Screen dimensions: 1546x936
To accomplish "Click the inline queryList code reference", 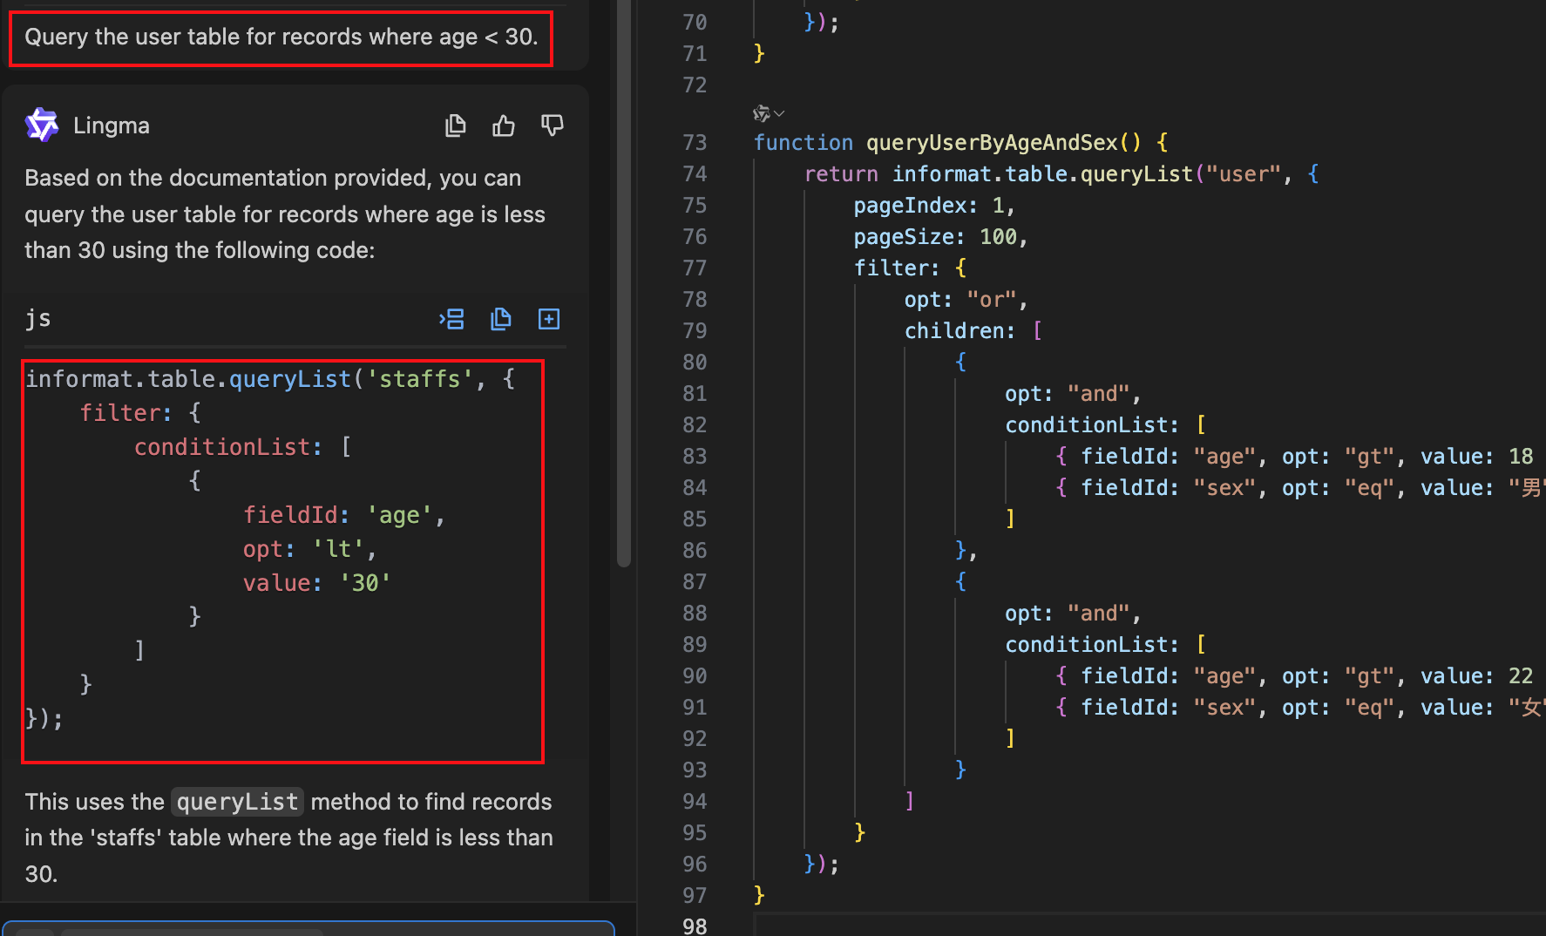I will 237,802.
